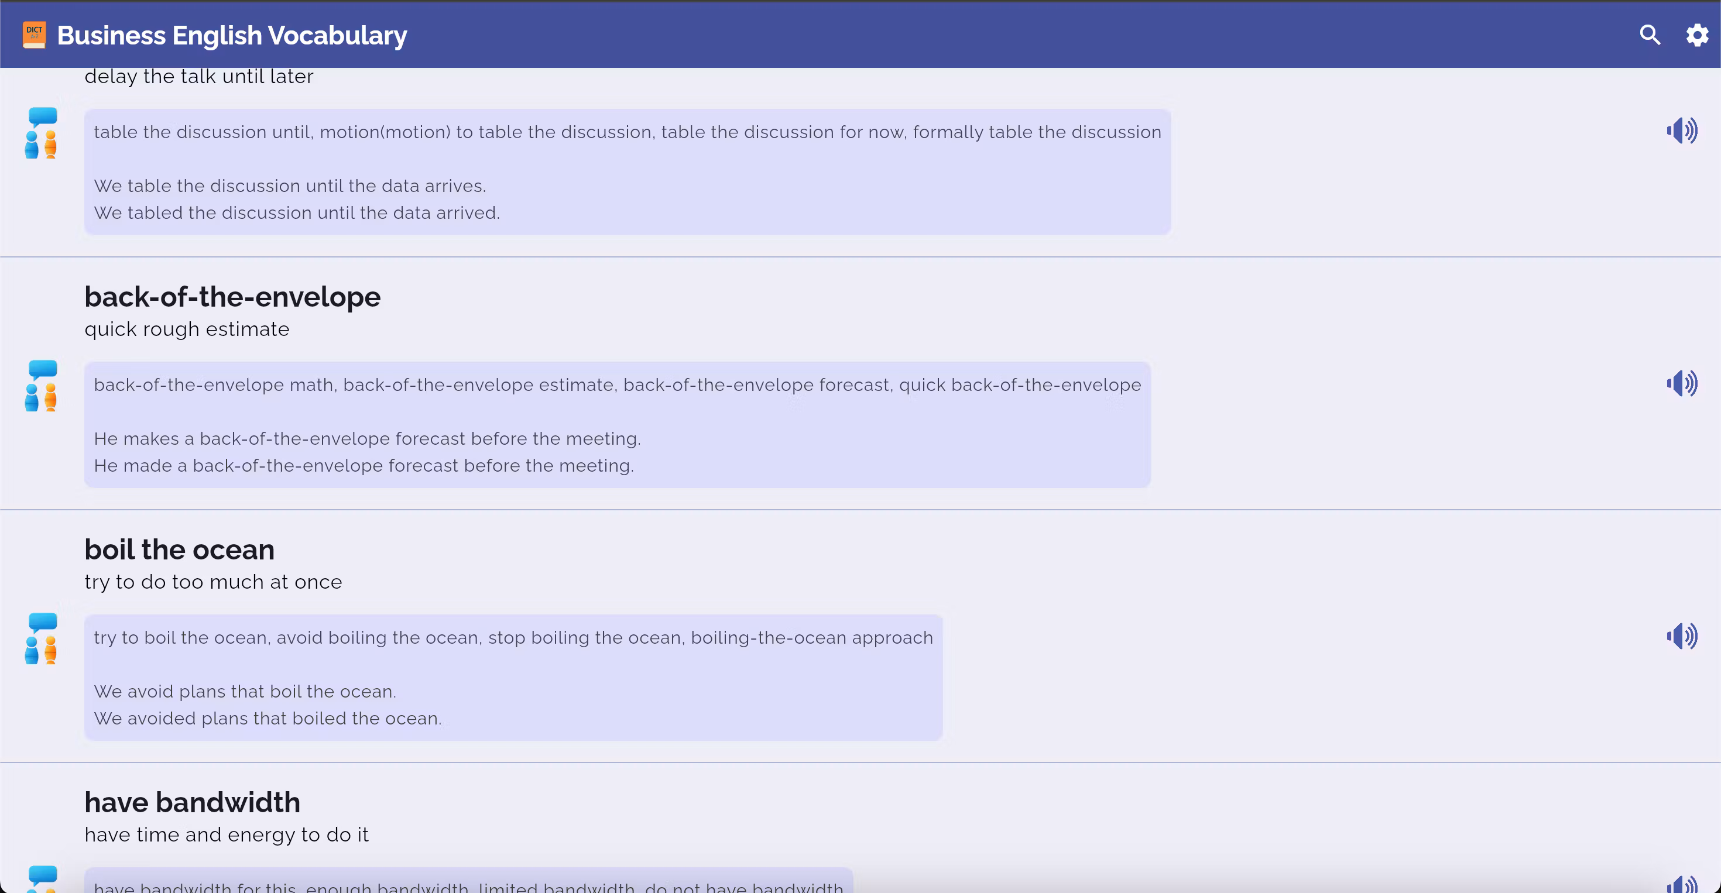This screenshot has height=893, width=1721.
Task: Click sentence 'We avoid plans that boil the ocean.'
Action: pos(245,692)
